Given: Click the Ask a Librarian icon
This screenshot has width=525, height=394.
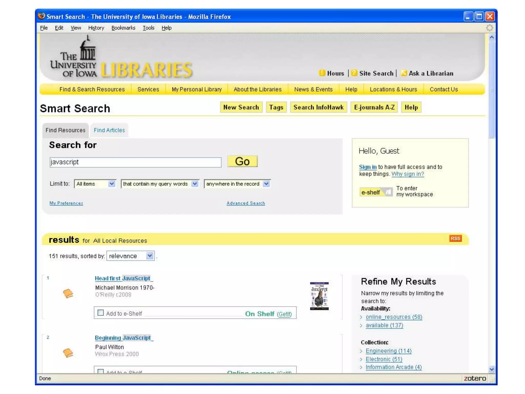Looking at the screenshot, I should point(404,73).
